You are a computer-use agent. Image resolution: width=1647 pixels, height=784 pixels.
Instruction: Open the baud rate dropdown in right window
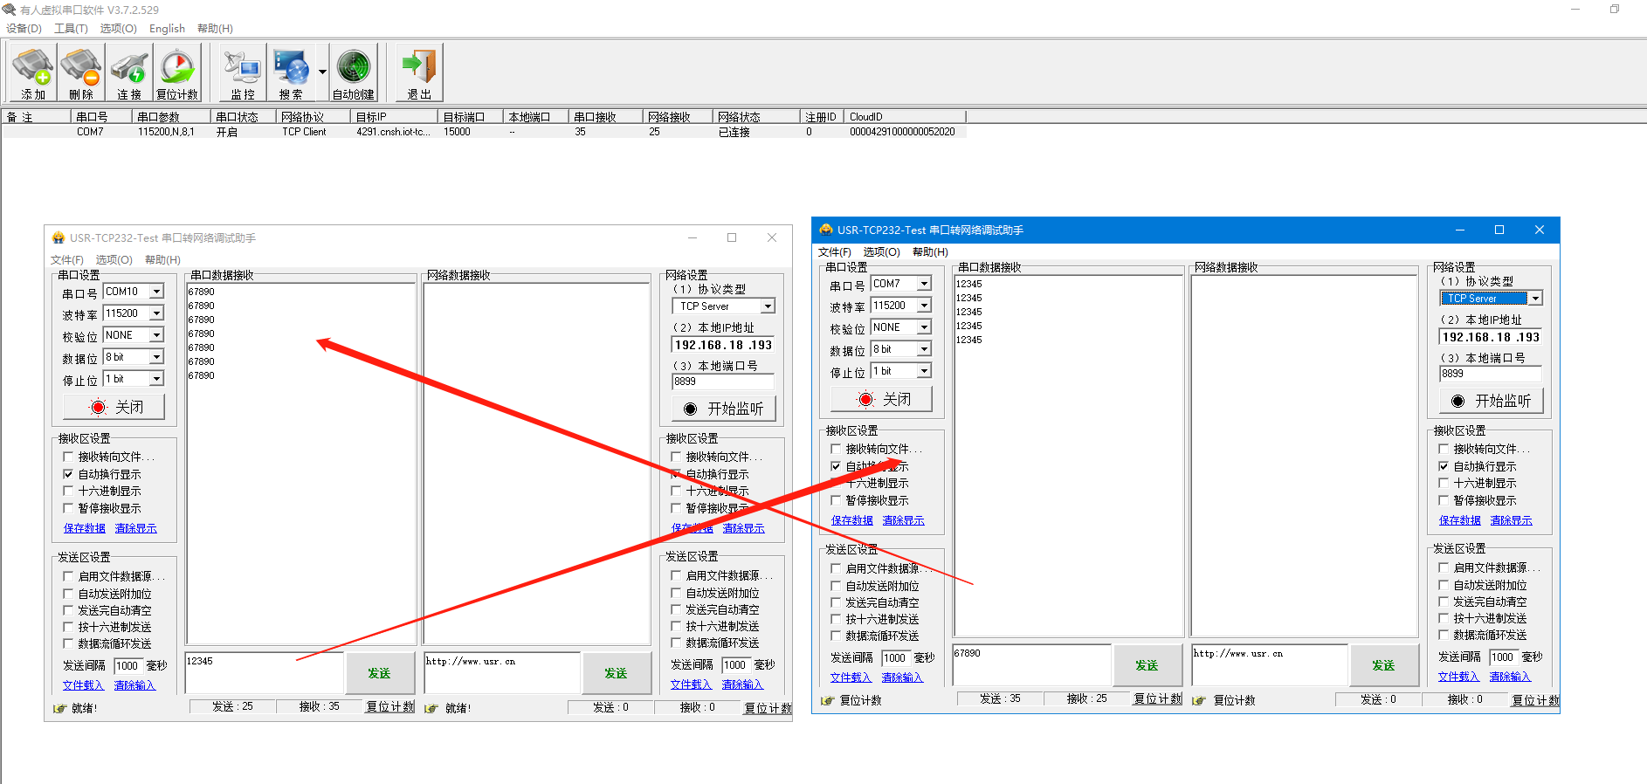pos(924,306)
